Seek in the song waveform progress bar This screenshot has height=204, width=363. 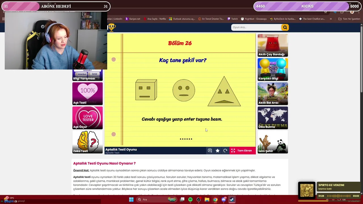tap(339, 196)
